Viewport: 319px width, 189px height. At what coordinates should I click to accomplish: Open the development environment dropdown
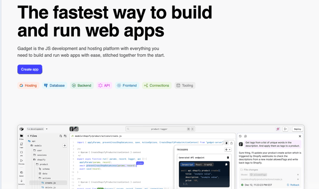click(37, 129)
